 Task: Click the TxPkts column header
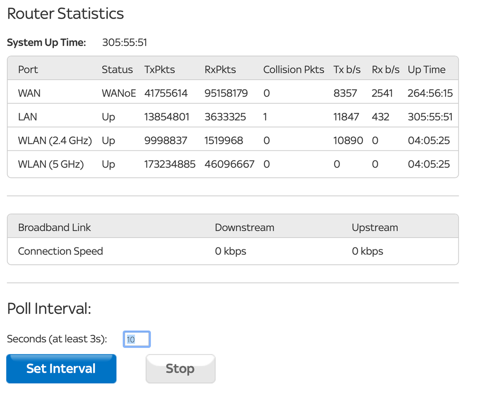pos(159,70)
